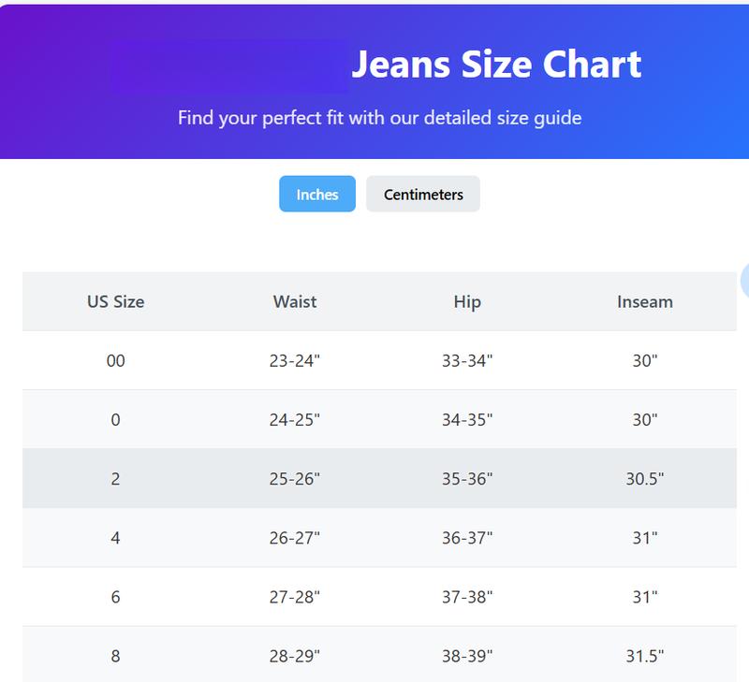Click the Jeans Size Chart title

(x=497, y=65)
